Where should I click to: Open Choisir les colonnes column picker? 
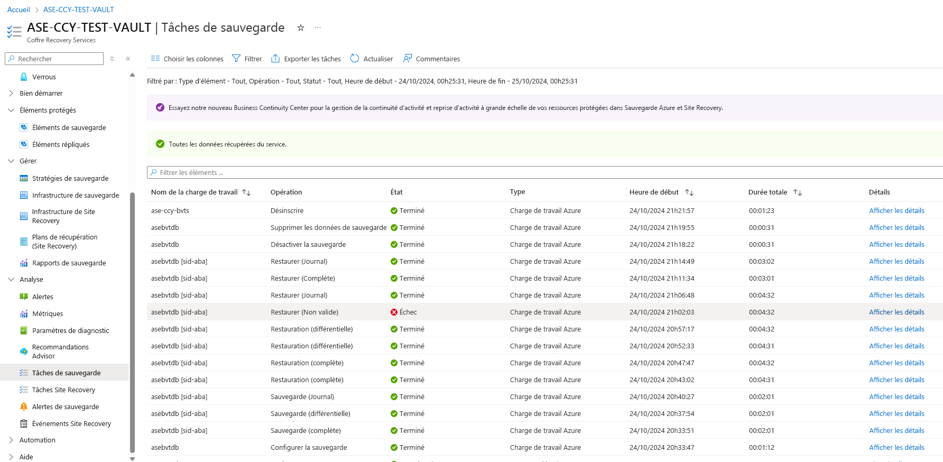[187, 59]
